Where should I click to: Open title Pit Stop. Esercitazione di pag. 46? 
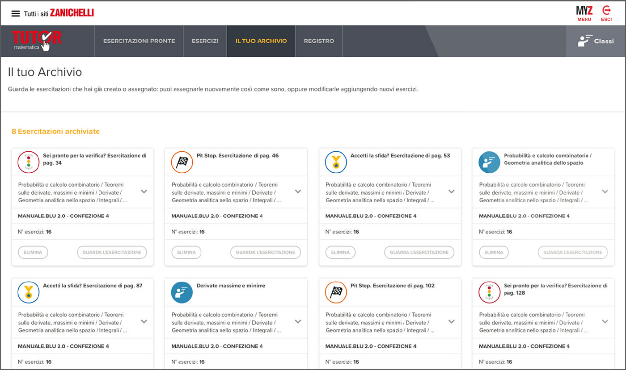pyautogui.click(x=237, y=156)
